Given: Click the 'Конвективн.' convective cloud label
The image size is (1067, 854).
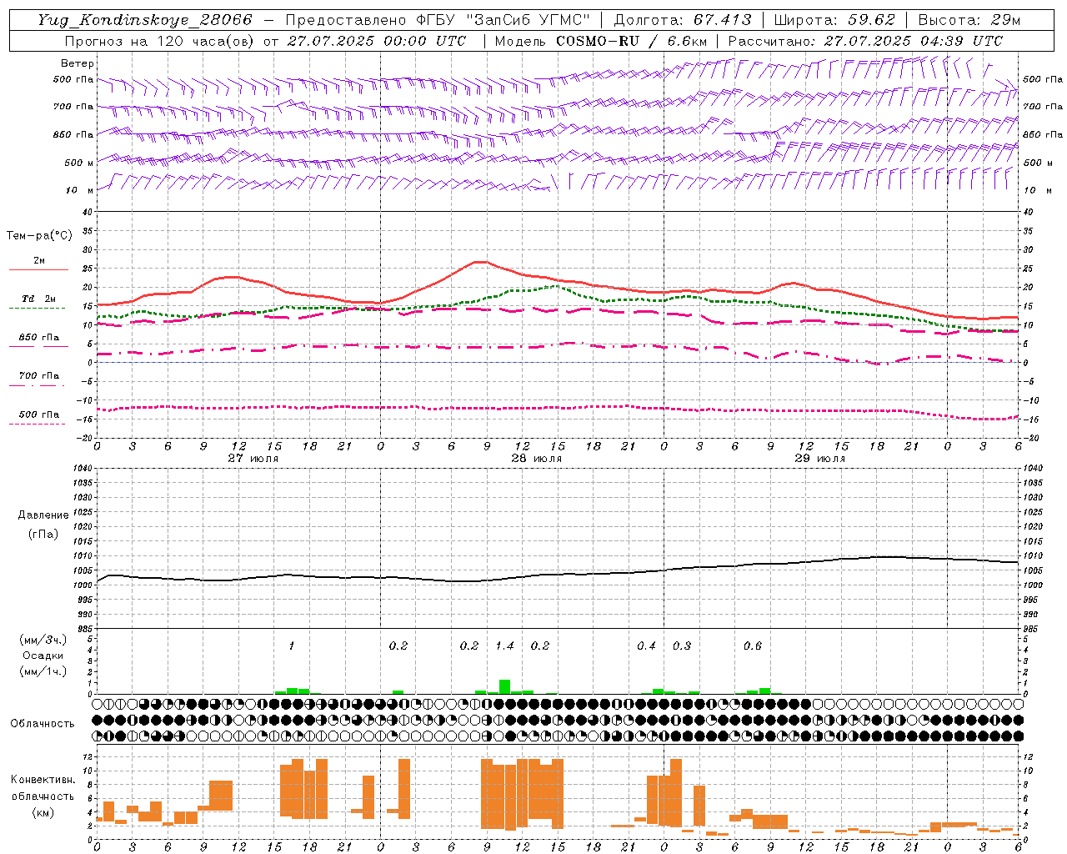Looking at the screenshot, I should tap(43, 780).
